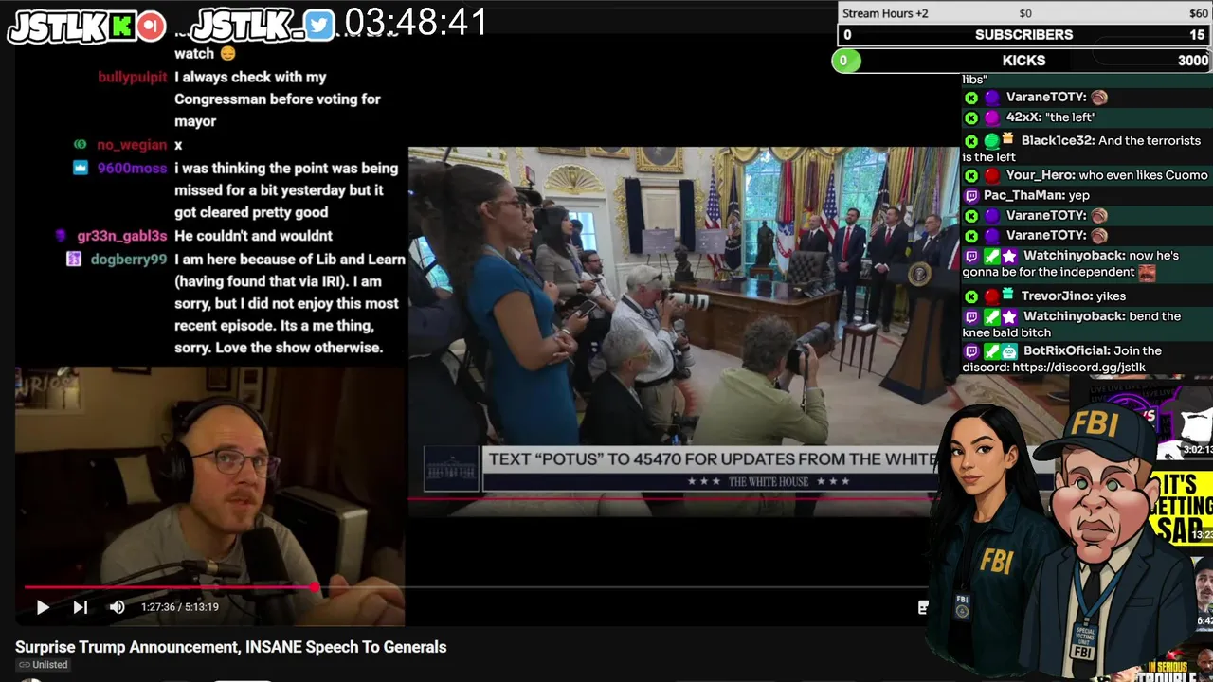
Task: Click no_wegian username in left chat
Action: pyautogui.click(x=132, y=145)
